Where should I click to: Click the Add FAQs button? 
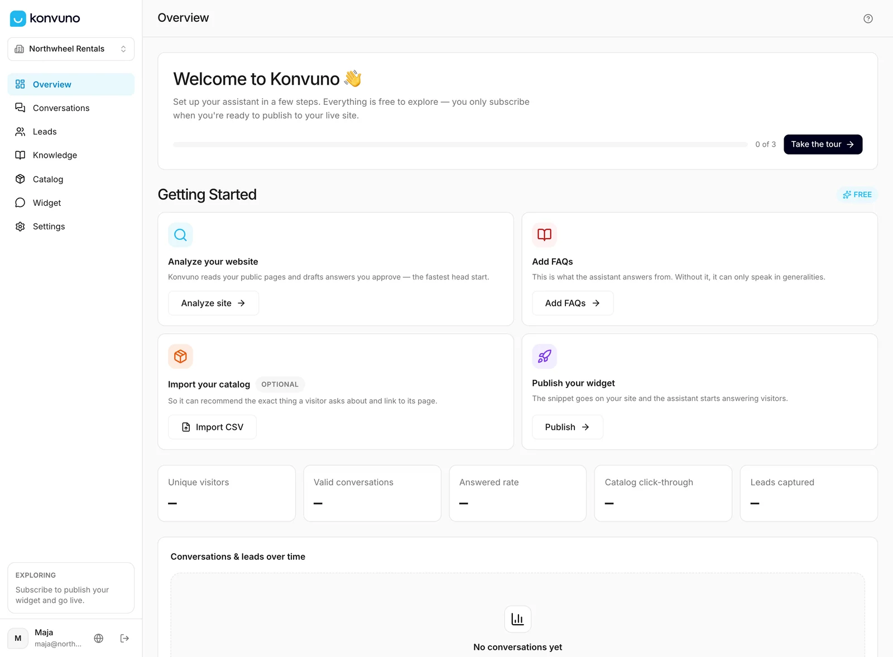click(x=573, y=303)
